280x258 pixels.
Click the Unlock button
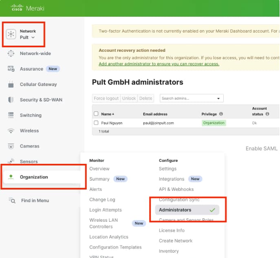click(129, 98)
